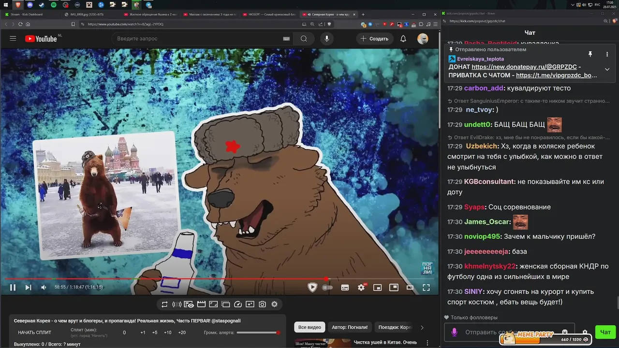Viewport: 619px width, 348px height.
Task: Show more chips with the right chevron
Action: coord(422,328)
